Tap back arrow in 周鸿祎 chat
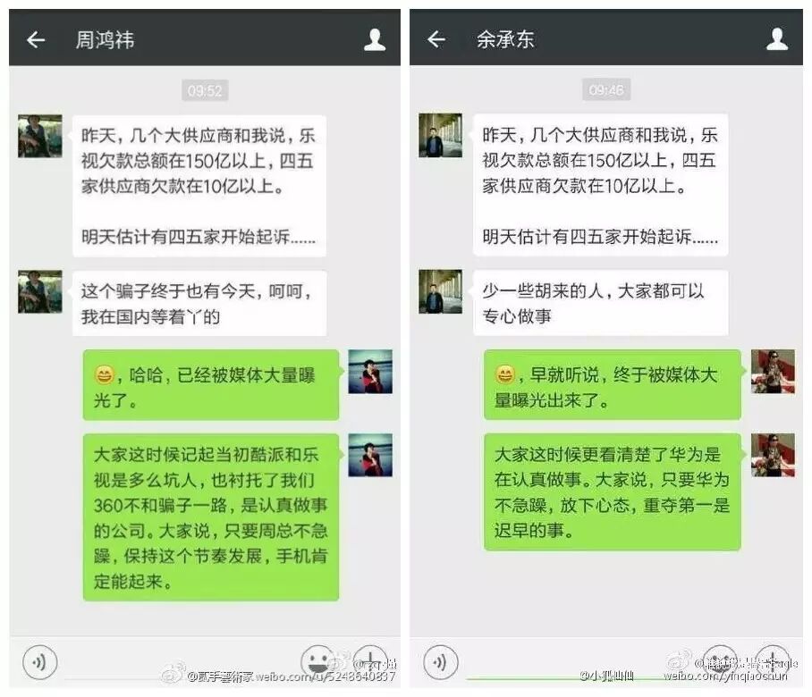This screenshot has height=697, width=812. point(35,39)
